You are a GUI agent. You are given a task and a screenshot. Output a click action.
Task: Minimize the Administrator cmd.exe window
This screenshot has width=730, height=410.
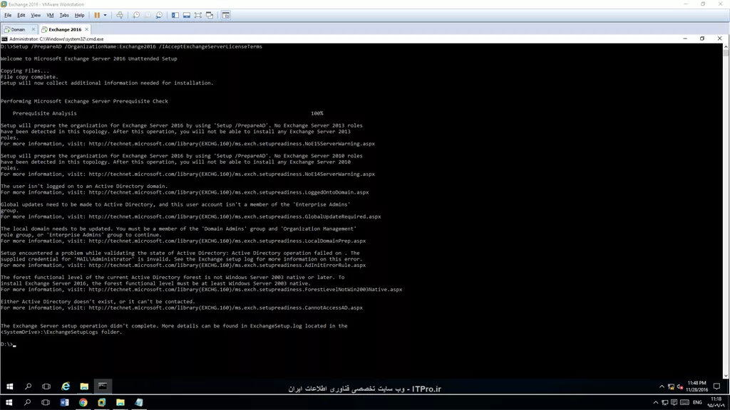(x=685, y=38)
